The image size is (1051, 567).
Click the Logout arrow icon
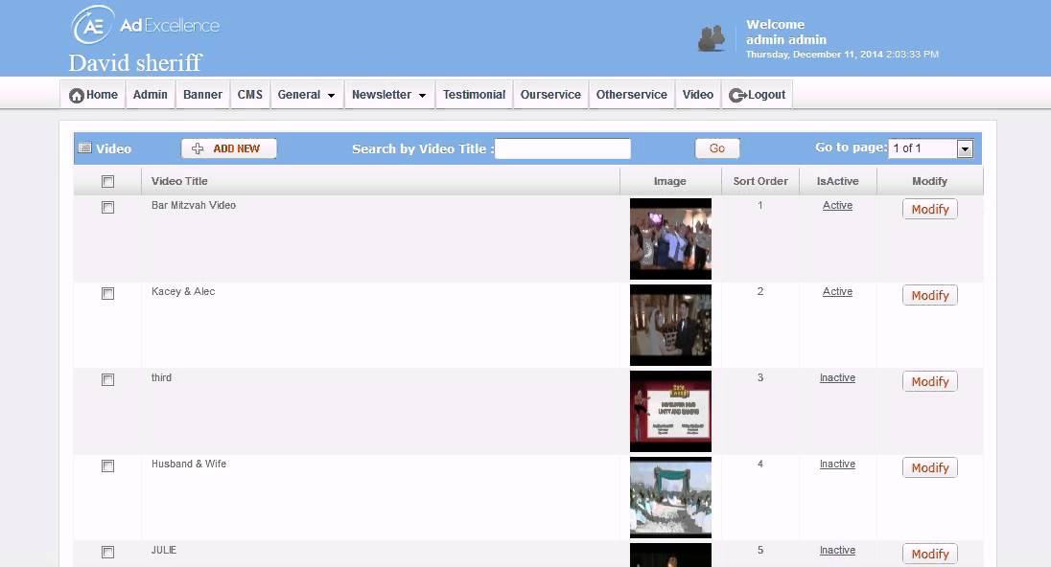click(x=737, y=95)
